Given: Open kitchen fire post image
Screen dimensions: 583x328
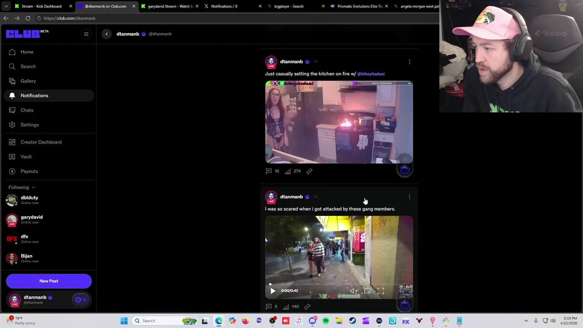Looking at the screenshot, I should pyautogui.click(x=339, y=122).
